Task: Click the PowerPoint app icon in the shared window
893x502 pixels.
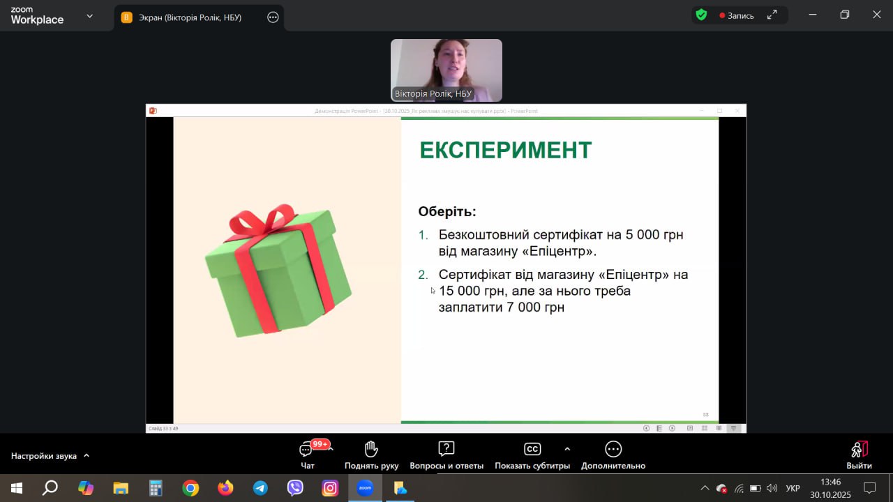Action: [x=153, y=111]
